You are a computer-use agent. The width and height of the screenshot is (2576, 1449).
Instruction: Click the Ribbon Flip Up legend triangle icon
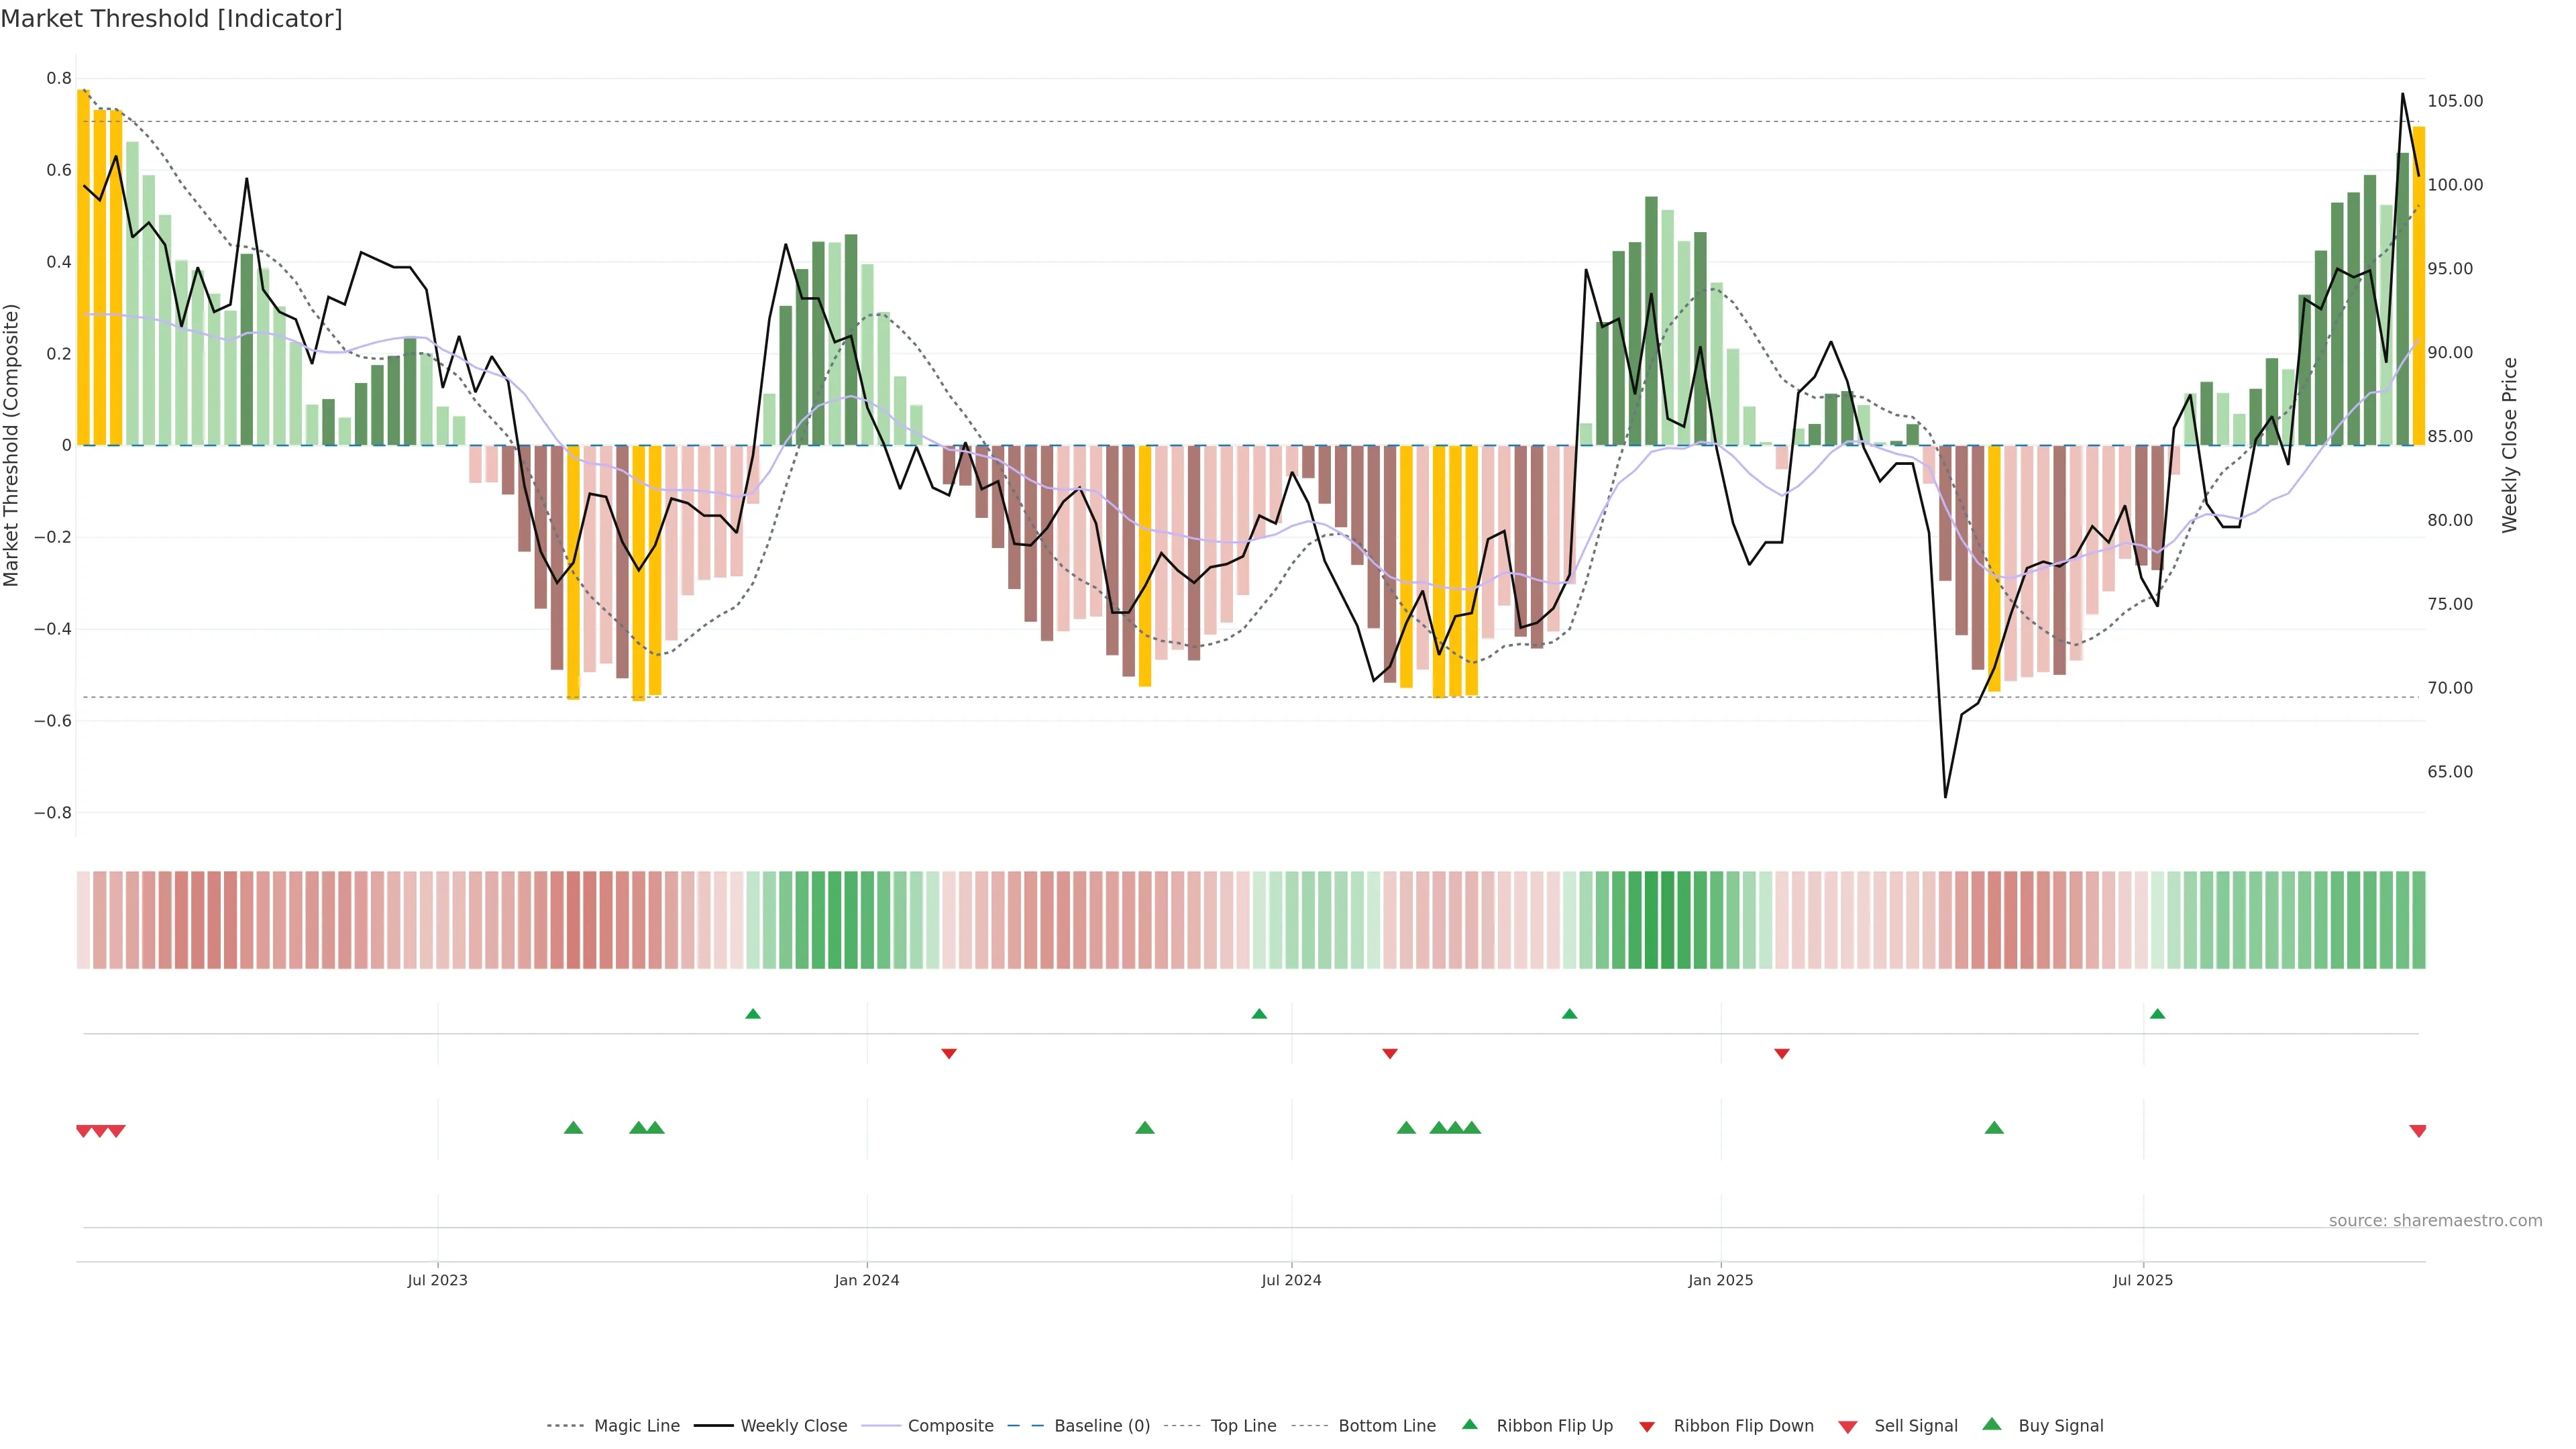click(x=1469, y=1424)
